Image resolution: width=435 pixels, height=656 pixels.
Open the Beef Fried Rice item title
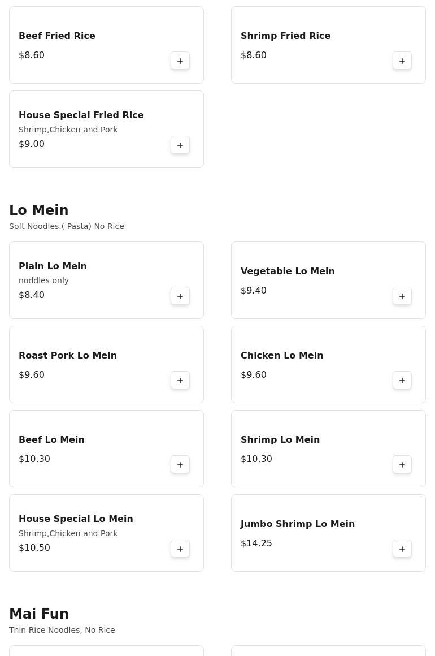(57, 36)
